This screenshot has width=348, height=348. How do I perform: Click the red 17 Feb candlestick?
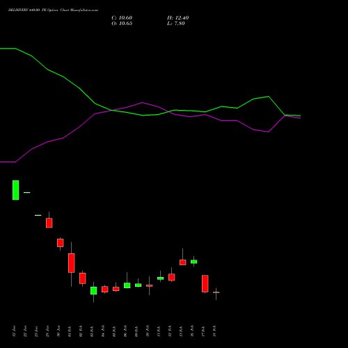[205, 283]
